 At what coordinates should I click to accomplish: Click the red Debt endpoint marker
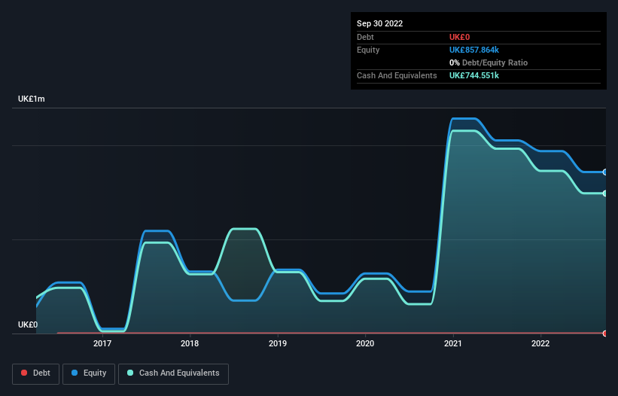coord(605,334)
